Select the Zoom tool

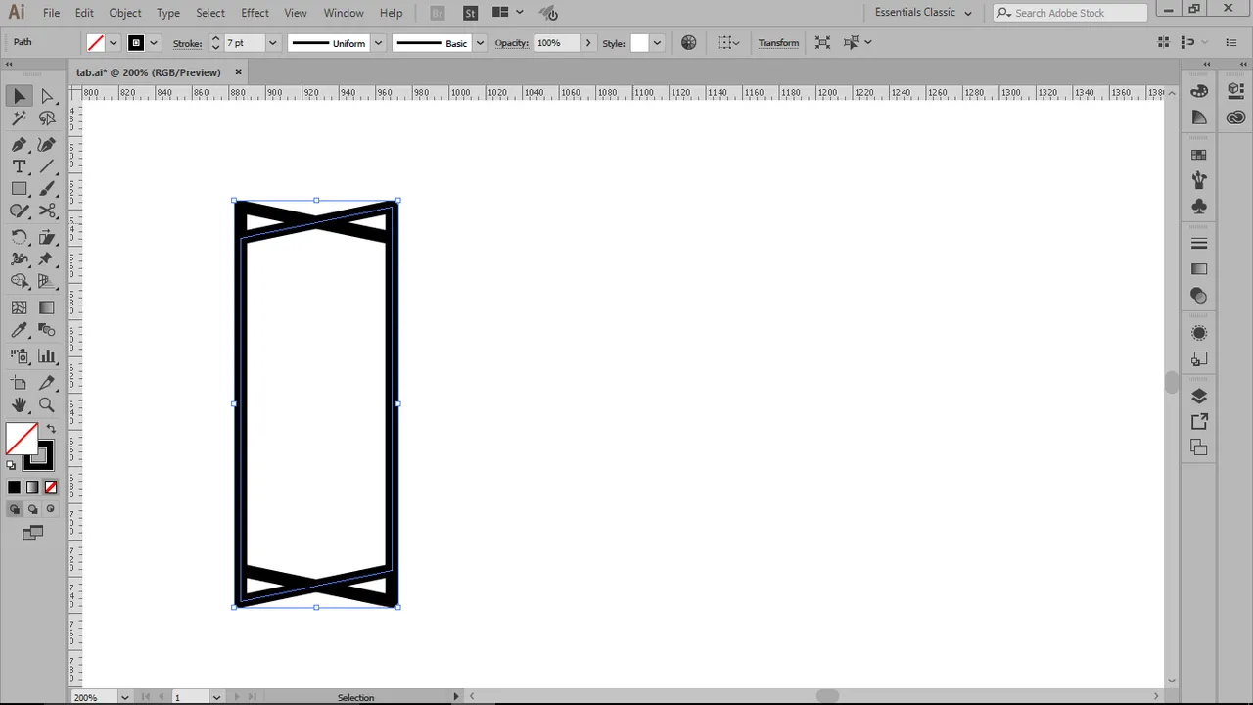coord(47,405)
